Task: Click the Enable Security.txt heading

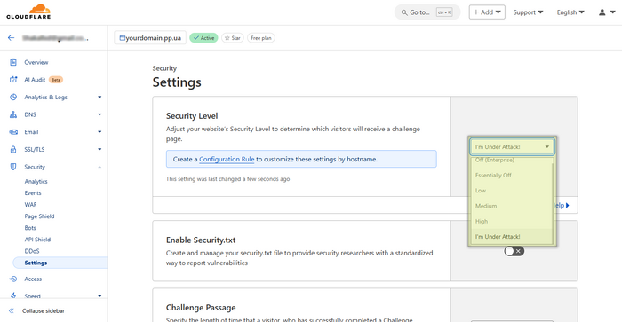Action: click(x=201, y=240)
